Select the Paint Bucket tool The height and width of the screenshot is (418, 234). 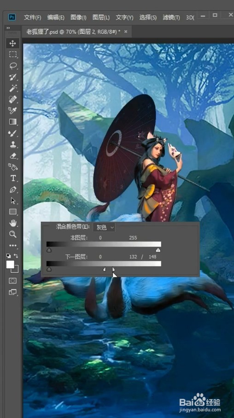13,167
